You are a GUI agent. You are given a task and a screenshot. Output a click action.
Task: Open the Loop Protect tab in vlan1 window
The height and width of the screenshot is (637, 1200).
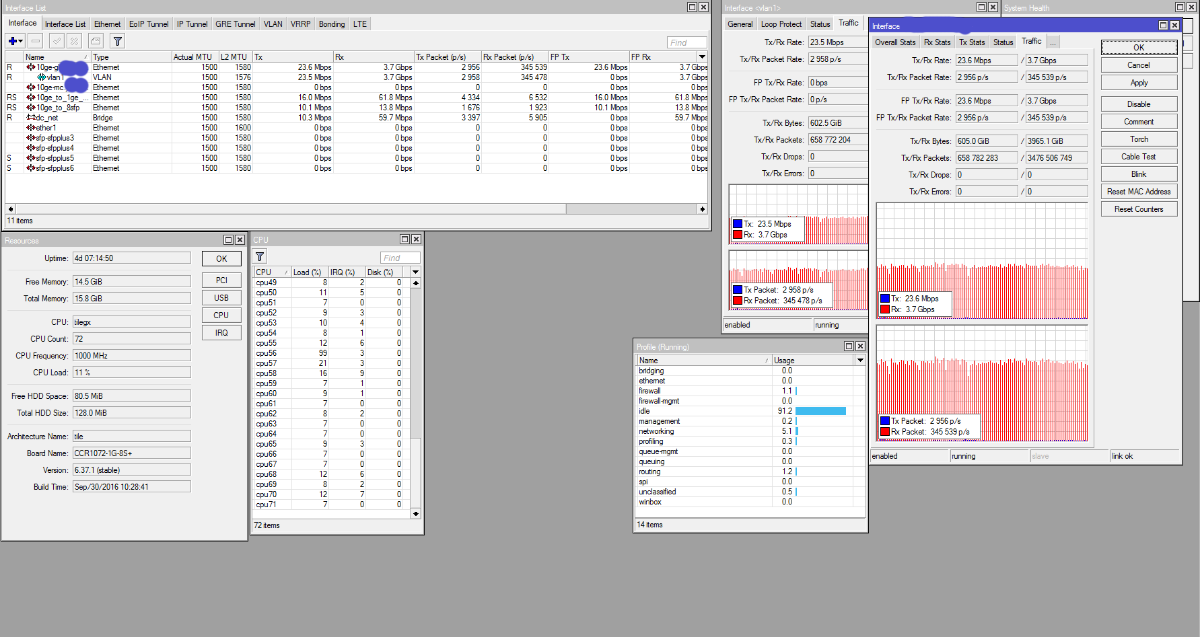point(781,24)
